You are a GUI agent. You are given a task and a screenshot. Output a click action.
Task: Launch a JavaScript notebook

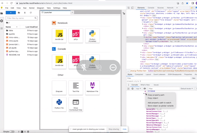[x=59, y=36]
